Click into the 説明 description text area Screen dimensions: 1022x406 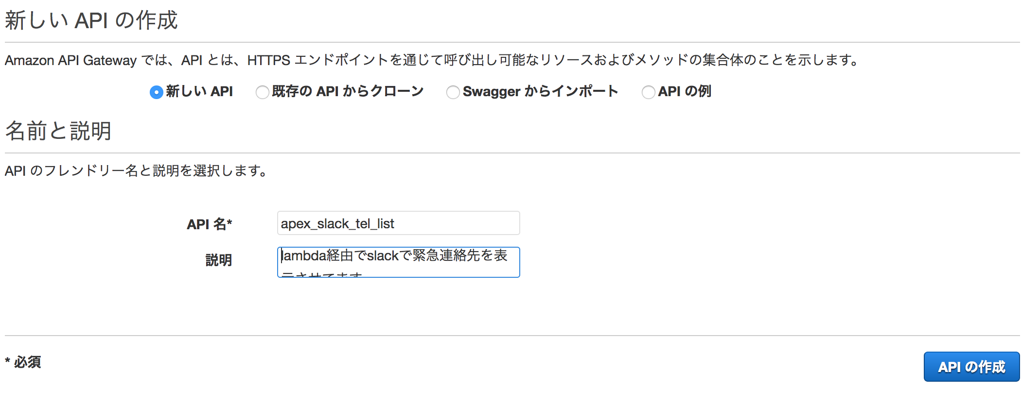(398, 262)
